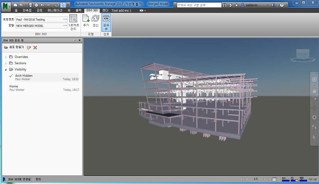This screenshot has width=319, height=184.
Task: Click the Redo arrow icon
Action: pos(48,5)
